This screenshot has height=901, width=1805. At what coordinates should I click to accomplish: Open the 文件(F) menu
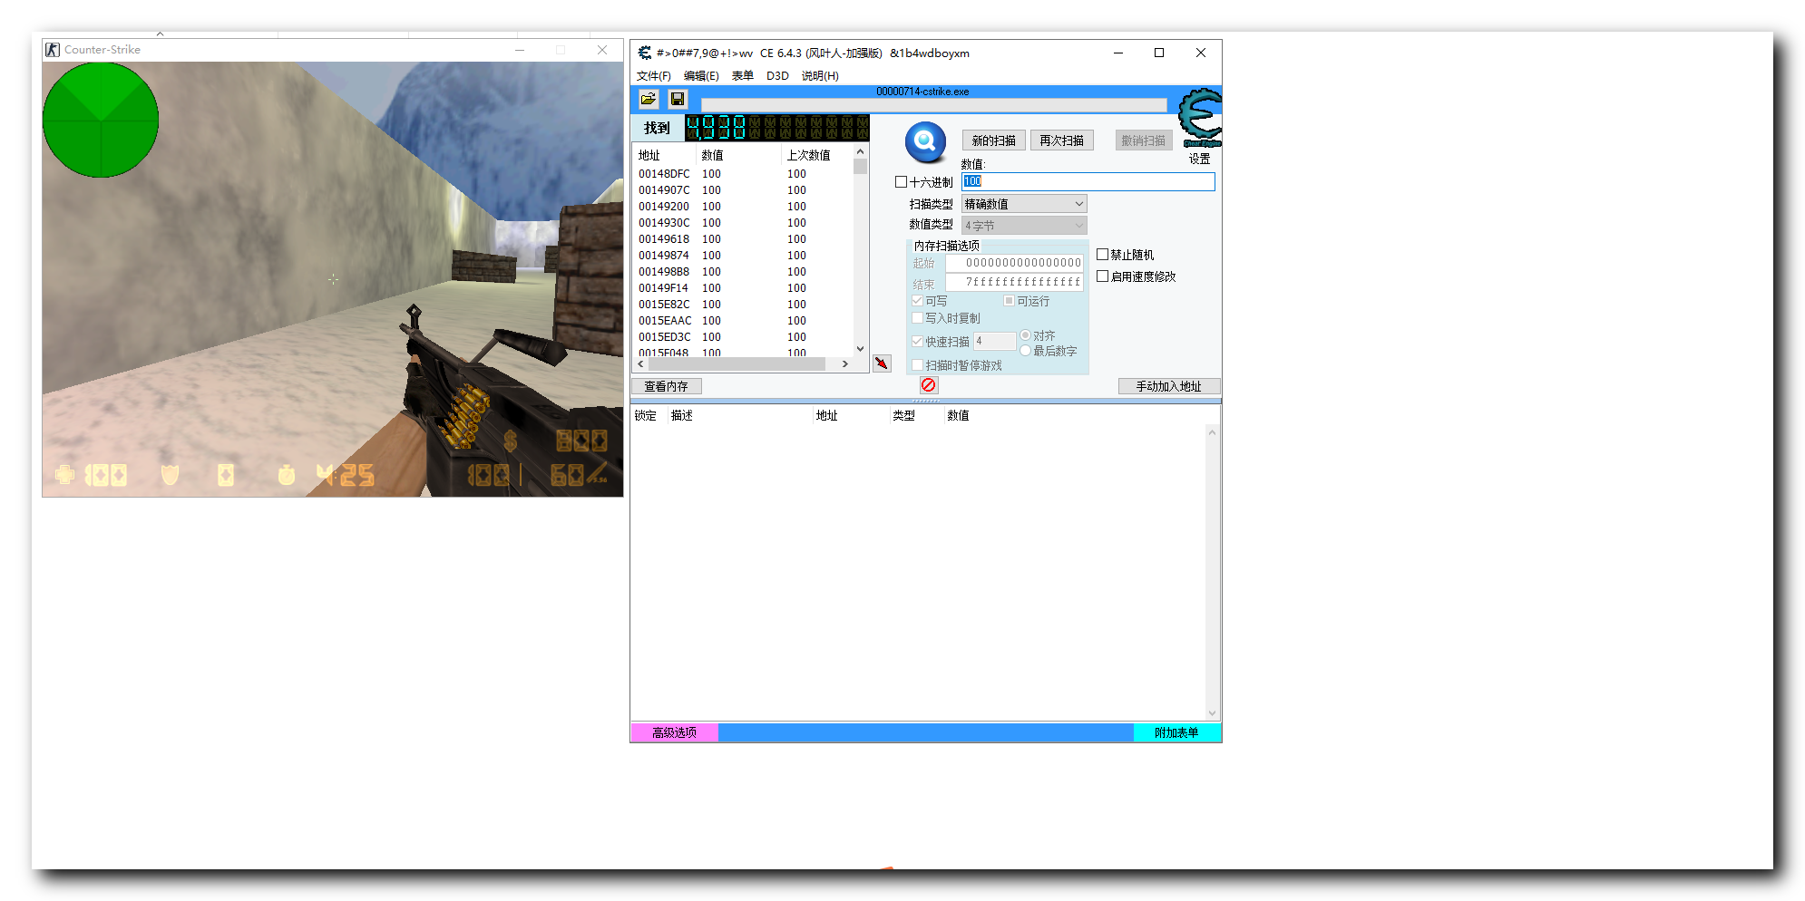(654, 76)
